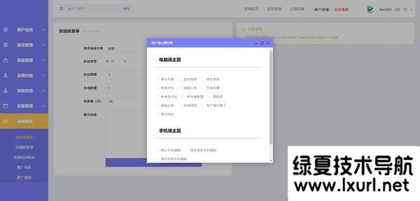Screen dimensions: 420x201
Task: Click the magnifier icon in order search box
Action: pos(62,9)
